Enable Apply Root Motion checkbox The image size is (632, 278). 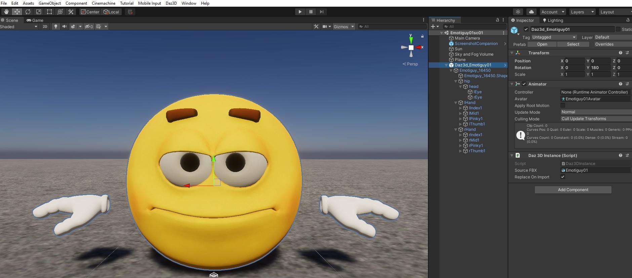click(563, 105)
